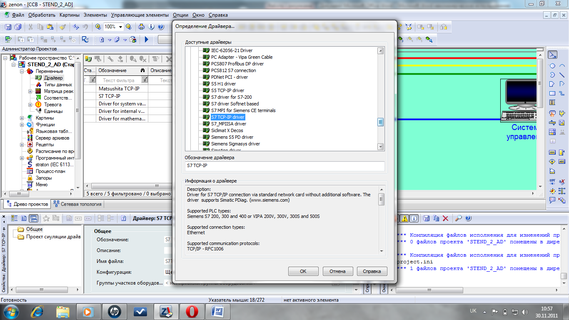Switch to the Древо проектов tab

pyautogui.click(x=27, y=204)
